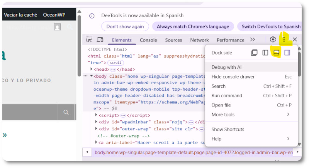Choose Run command

click(251, 96)
